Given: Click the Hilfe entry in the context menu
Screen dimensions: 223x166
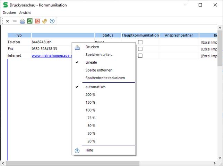Looking at the screenshot, I should coord(89,150).
